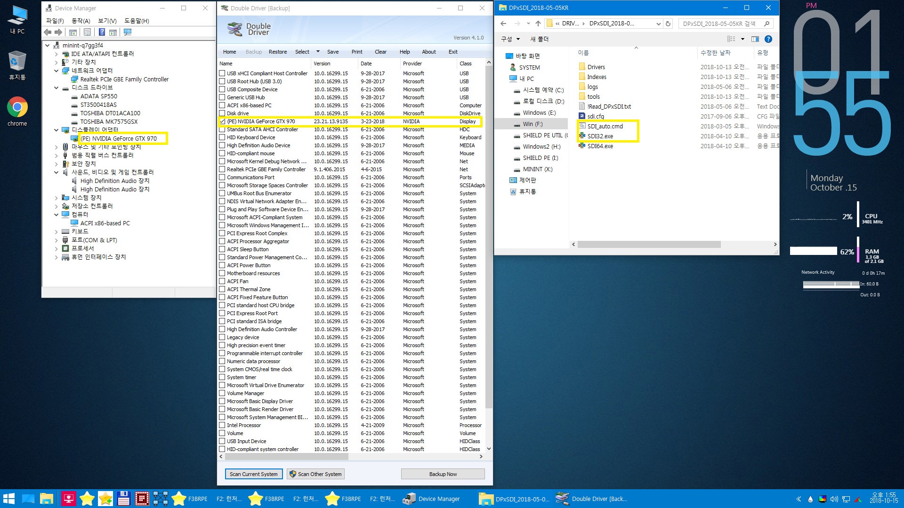
Task: Click Restore in Double Driver menu
Action: (x=278, y=52)
